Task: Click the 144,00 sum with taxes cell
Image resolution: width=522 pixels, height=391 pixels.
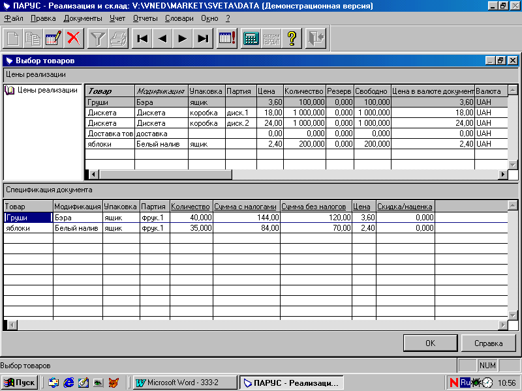Action: point(247,218)
